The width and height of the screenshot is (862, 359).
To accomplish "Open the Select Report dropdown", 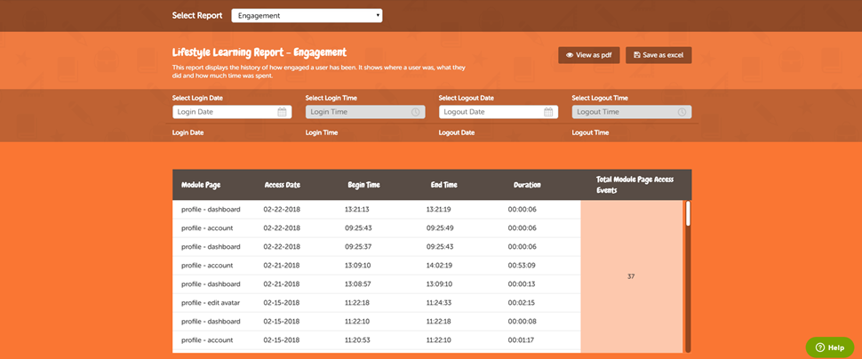I will point(307,15).
